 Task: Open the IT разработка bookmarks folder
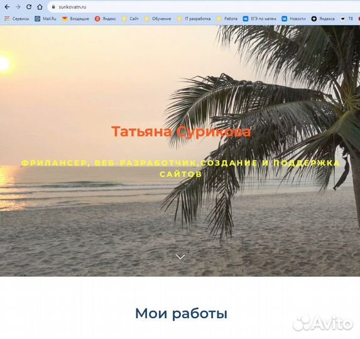[194, 19]
